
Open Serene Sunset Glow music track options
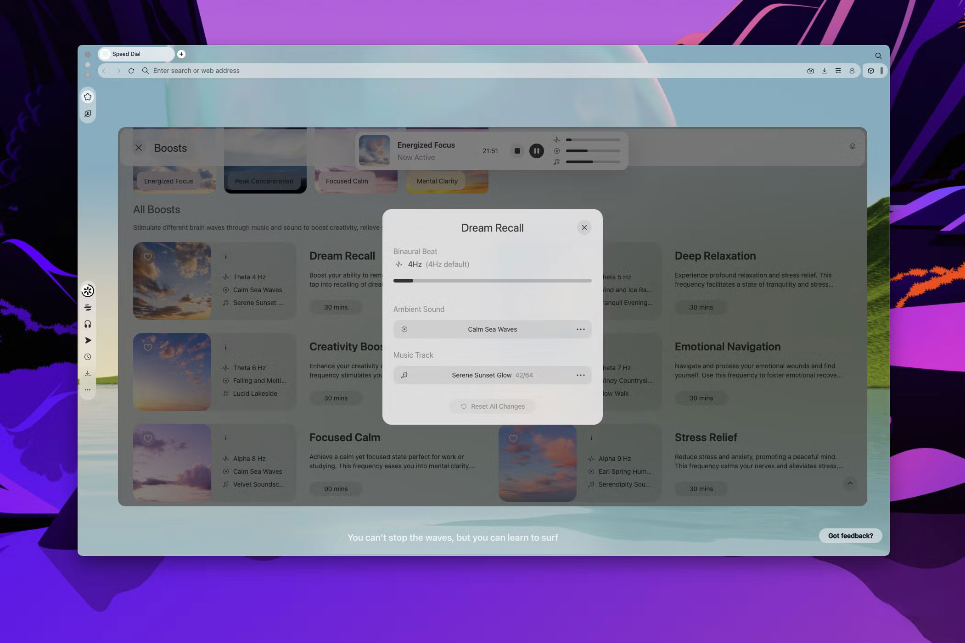580,375
